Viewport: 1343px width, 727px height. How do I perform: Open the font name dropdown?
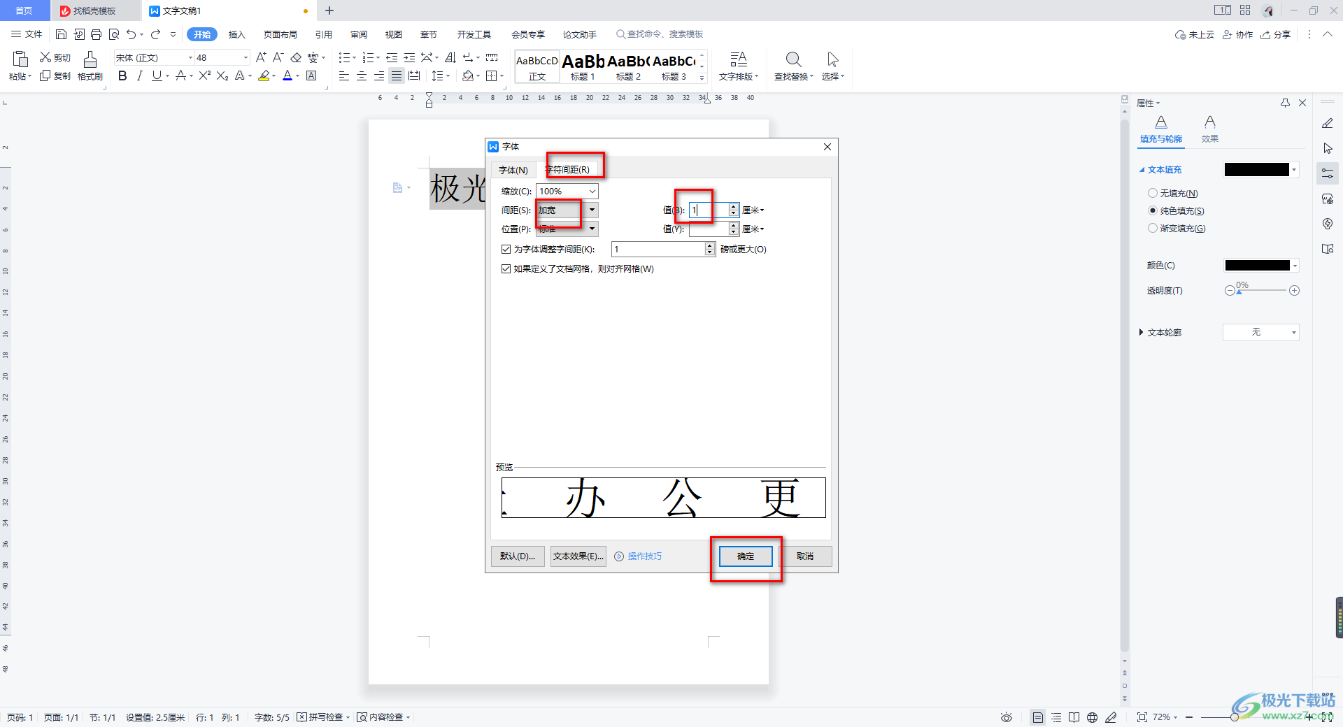tap(190, 58)
